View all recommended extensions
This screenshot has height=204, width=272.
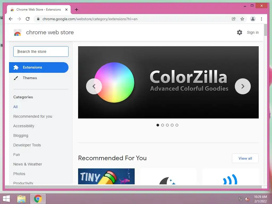pyautogui.click(x=245, y=158)
